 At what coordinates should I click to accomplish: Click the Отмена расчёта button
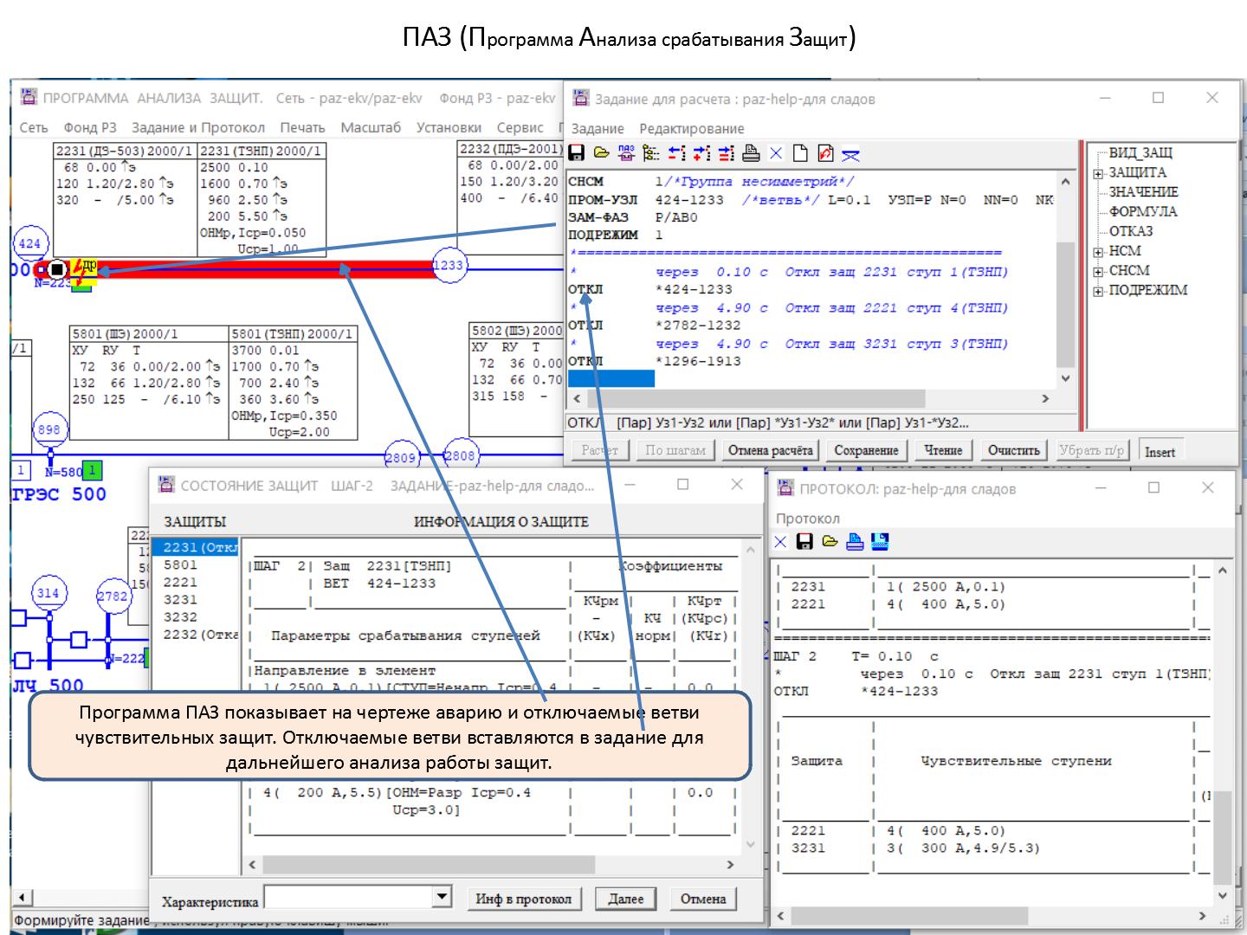pos(770,450)
